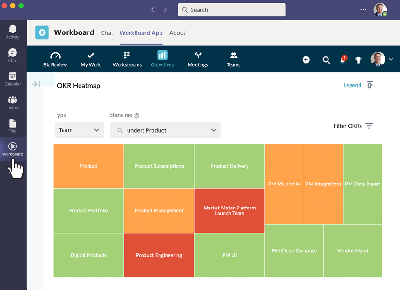Open Objectives chart section
Image resolution: width=400 pixels, height=290 pixels.
pos(162,59)
